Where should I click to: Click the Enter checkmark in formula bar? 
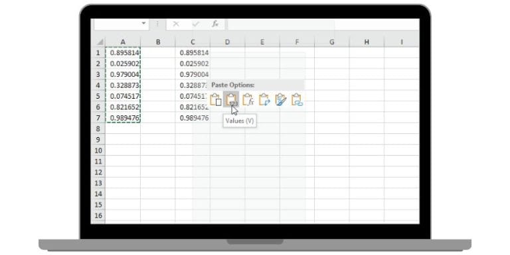coord(195,24)
